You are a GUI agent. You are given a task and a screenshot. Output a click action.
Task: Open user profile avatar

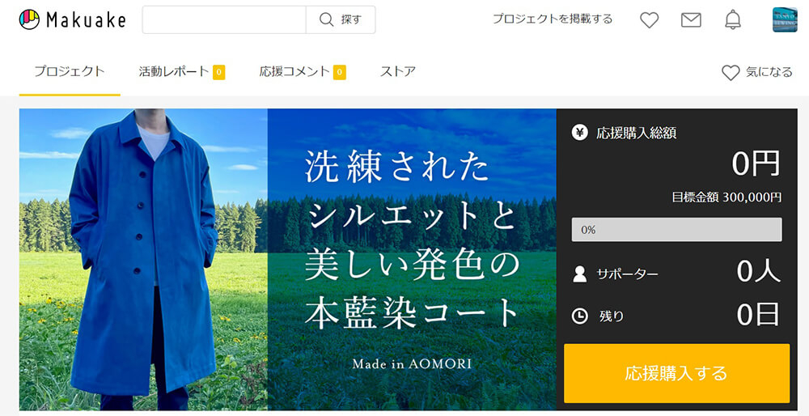click(785, 19)
